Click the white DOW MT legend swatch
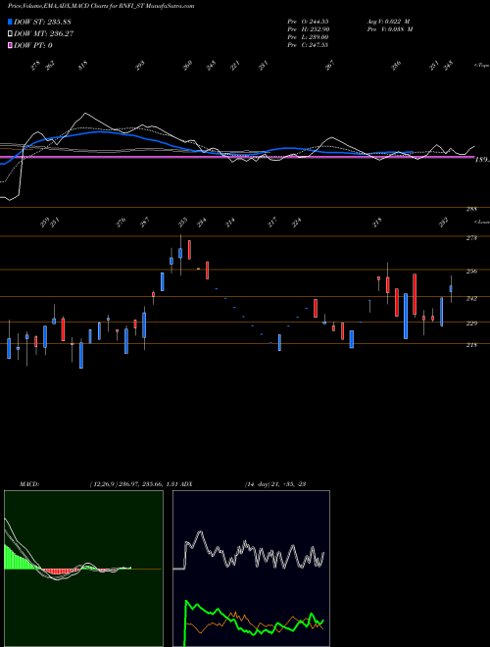The image size is (490, 647). pyautogui.click(x=10, y=34)
